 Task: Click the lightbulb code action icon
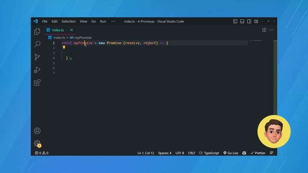(64, 48)
